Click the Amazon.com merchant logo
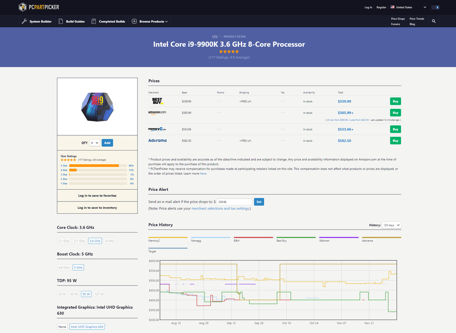 [157, 113]
